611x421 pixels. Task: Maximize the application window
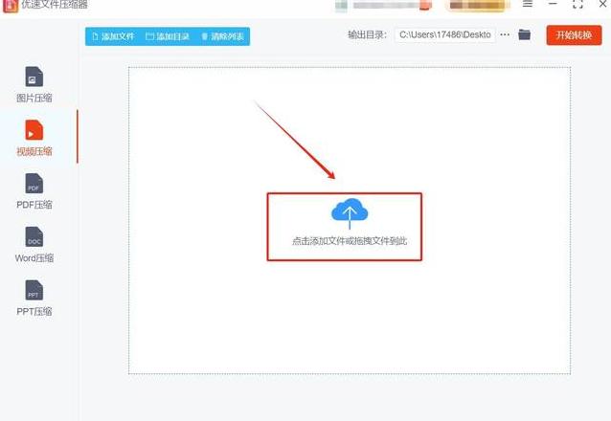pos(577,4)
